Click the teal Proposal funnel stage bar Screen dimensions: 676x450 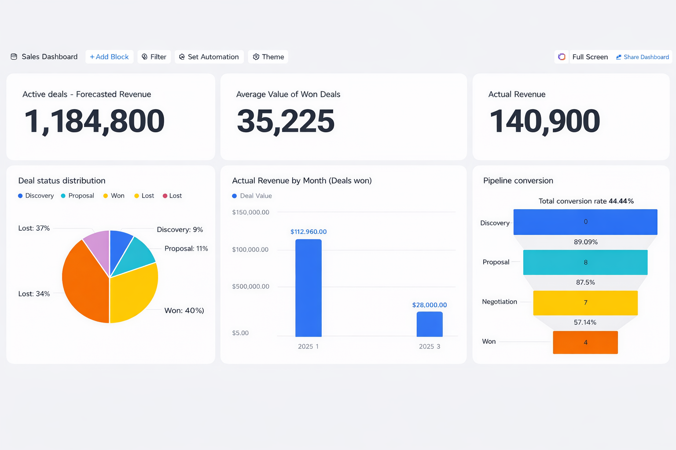pyautogui.click(x=585, y=262)
